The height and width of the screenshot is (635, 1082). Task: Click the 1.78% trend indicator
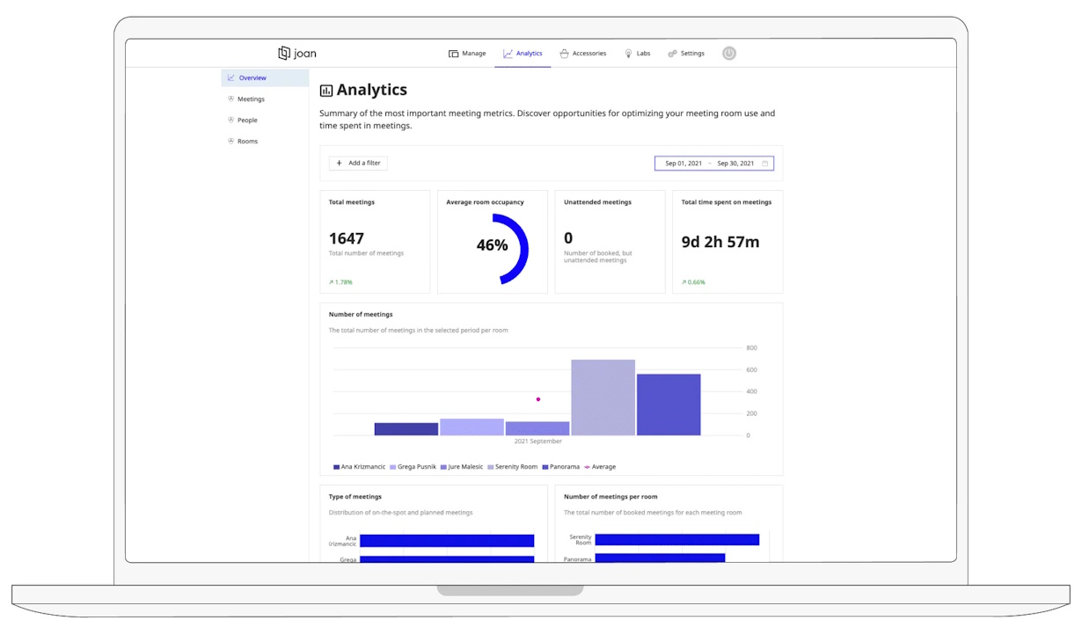tap(340, 282)
